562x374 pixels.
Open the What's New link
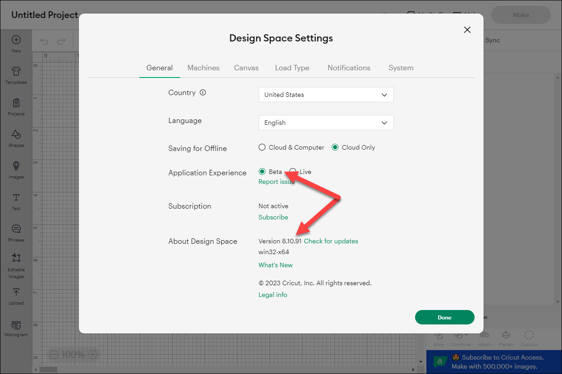[275, 265]
